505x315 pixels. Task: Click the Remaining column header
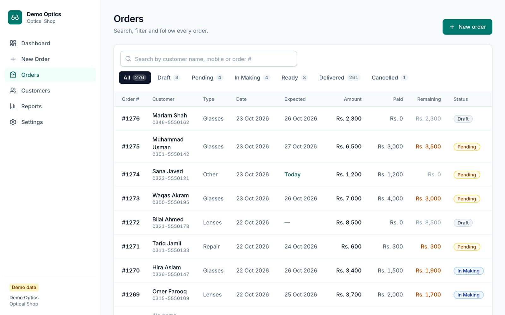(x=429, y=99)
